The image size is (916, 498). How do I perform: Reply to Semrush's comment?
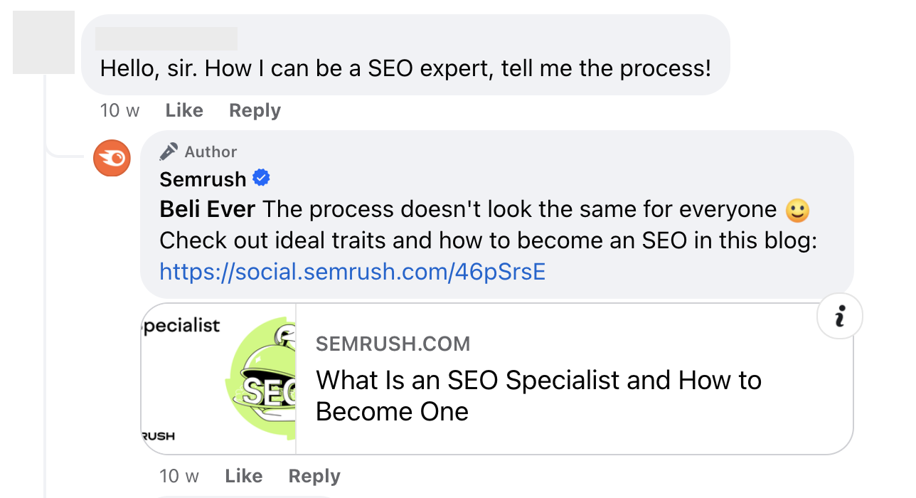pos(314,475)
